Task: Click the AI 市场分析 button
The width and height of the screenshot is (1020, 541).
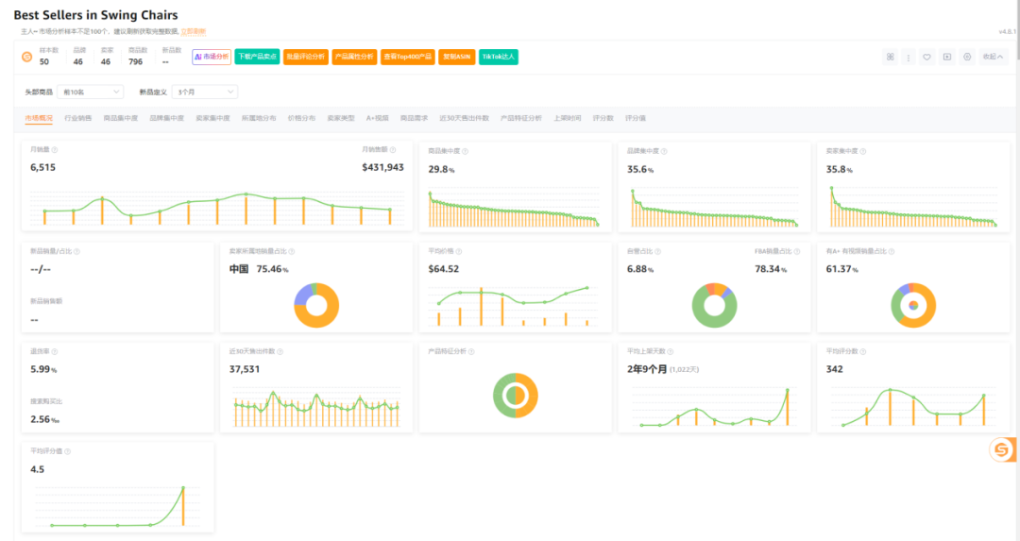Action: (212, 58)
